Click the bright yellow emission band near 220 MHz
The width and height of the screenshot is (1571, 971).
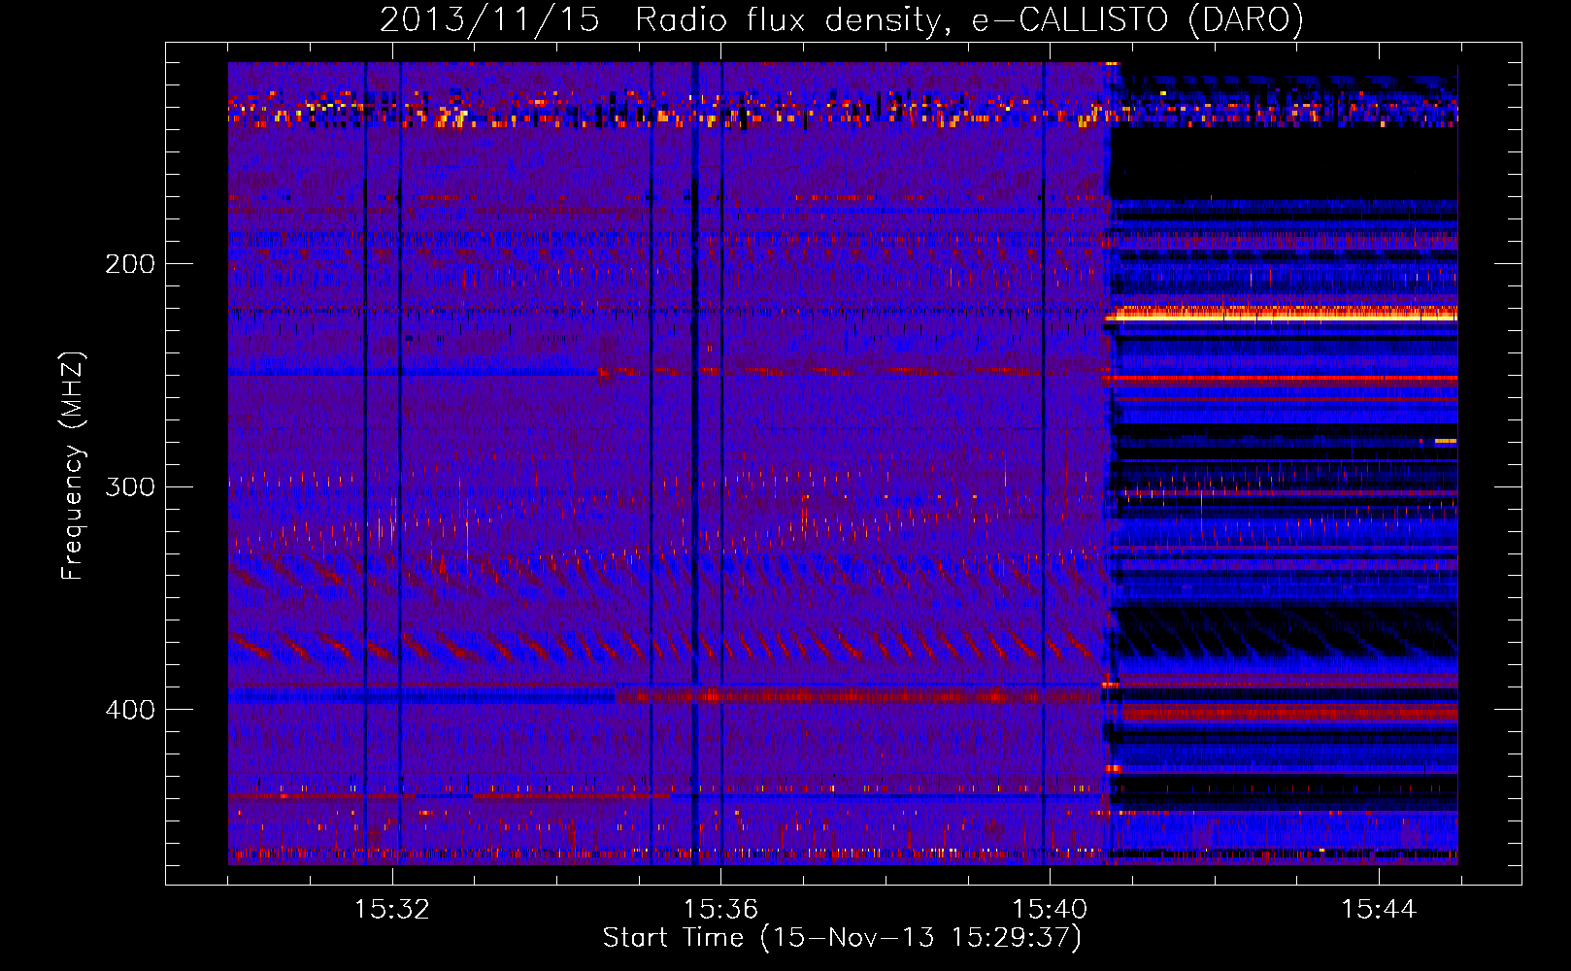pos(1282,314)
